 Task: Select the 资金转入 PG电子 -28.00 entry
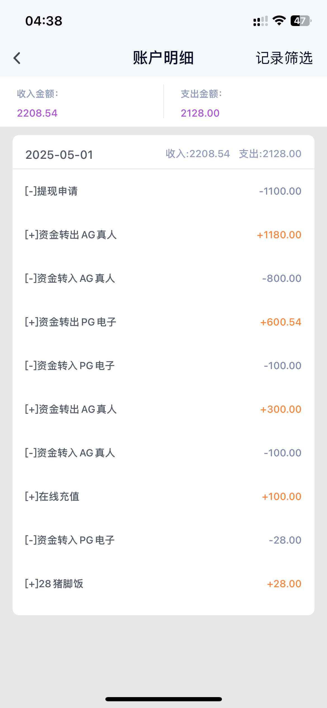(163, 540)
